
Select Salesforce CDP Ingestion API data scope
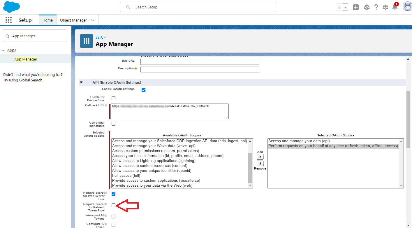[179, 141]
